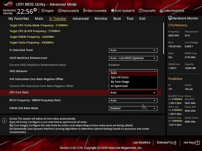The height and width of the screenshot is (151, 202).
Task: Open BCLK Frequency DRAM Ratio dropdown
Action: 133,101
